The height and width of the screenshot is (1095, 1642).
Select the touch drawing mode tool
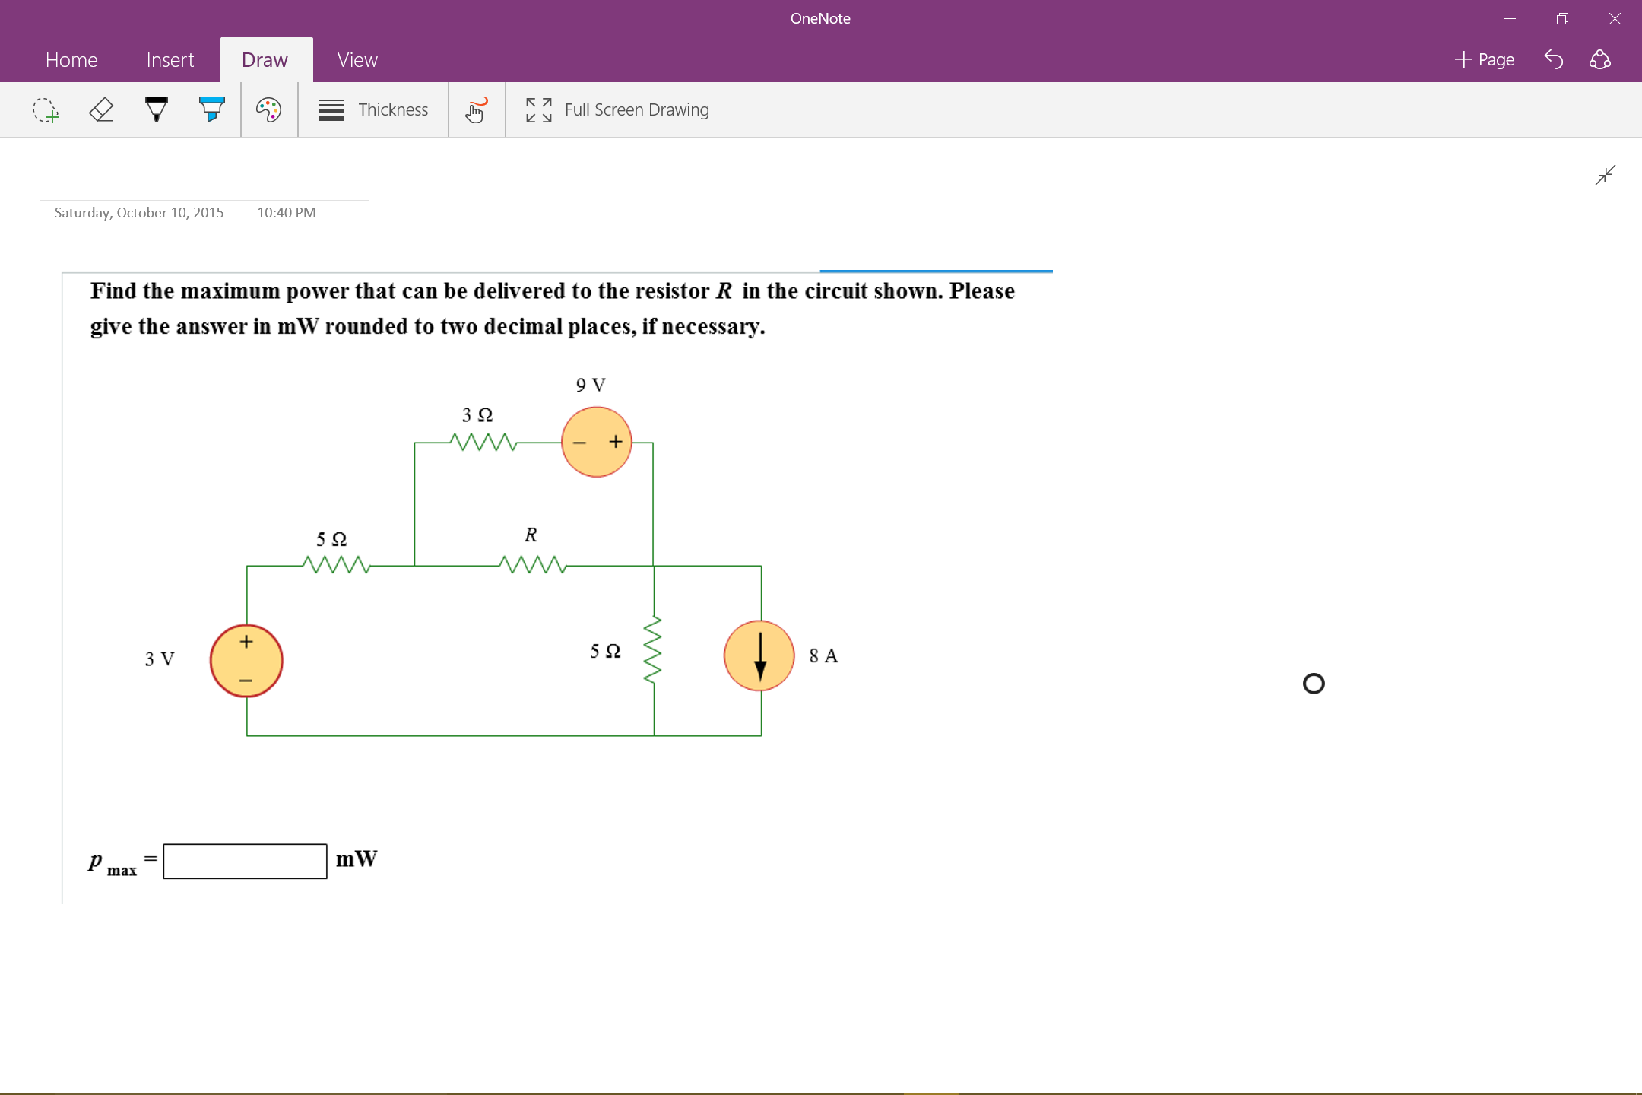tap(475, 110)
